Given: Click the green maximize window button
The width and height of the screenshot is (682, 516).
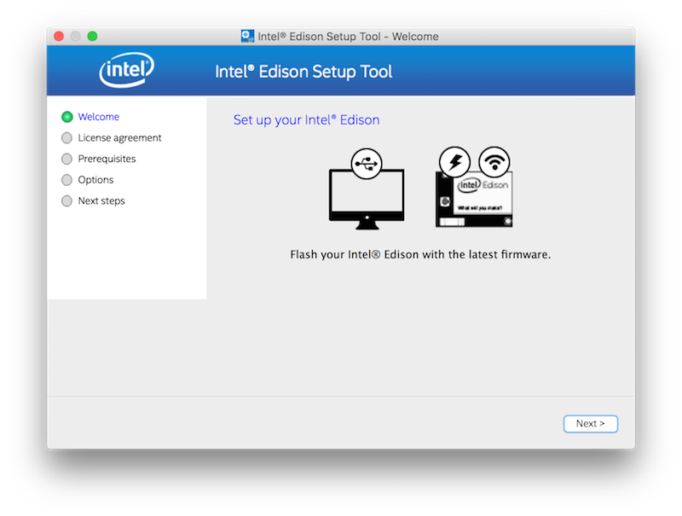Looking at the screenshot, I should [92, 37].
